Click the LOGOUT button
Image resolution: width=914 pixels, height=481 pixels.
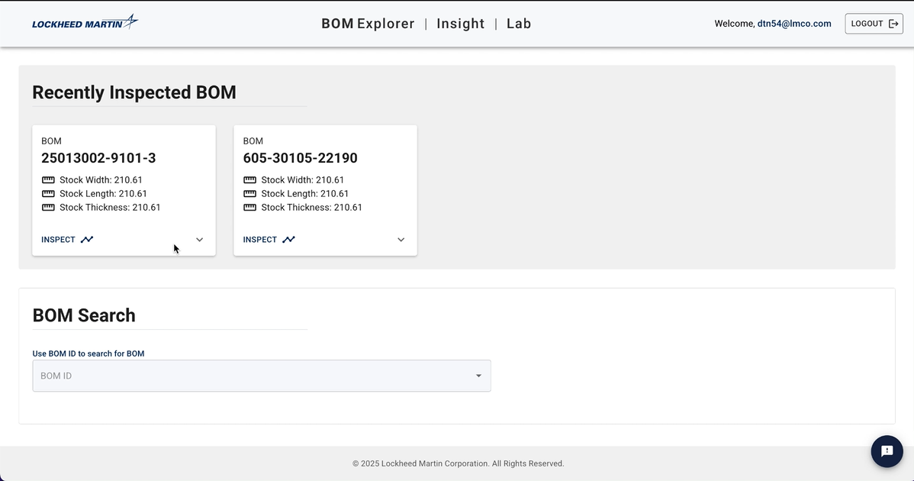pyautogui.click(x=874, y=24)
